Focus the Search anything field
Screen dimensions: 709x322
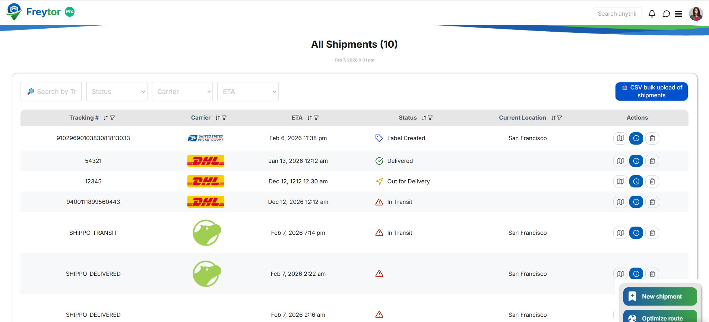point(617,14)
